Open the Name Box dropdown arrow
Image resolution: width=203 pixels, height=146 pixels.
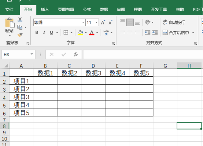[32, 54]
